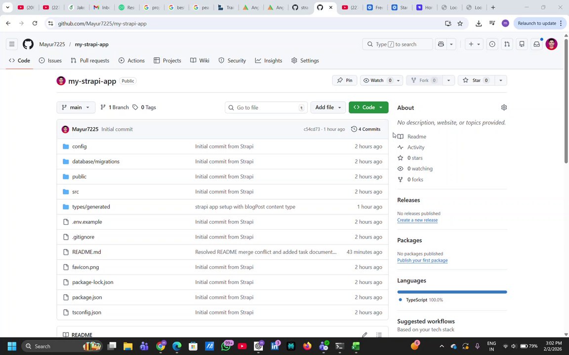
Task: Open Excel from the taskbar
Action: click(356, 346)
